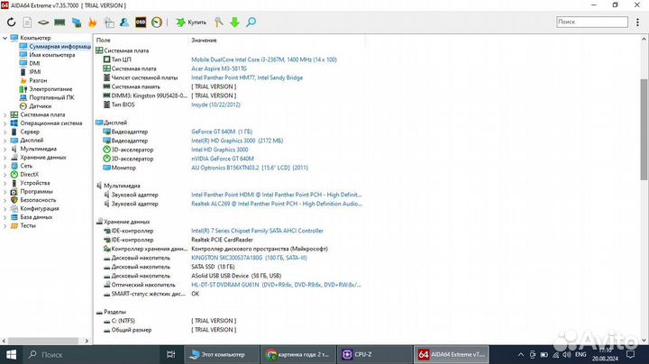The image size is (649, 364).
Task: Click the Refresh arrow toolbar icon
Action: (11, 23)
